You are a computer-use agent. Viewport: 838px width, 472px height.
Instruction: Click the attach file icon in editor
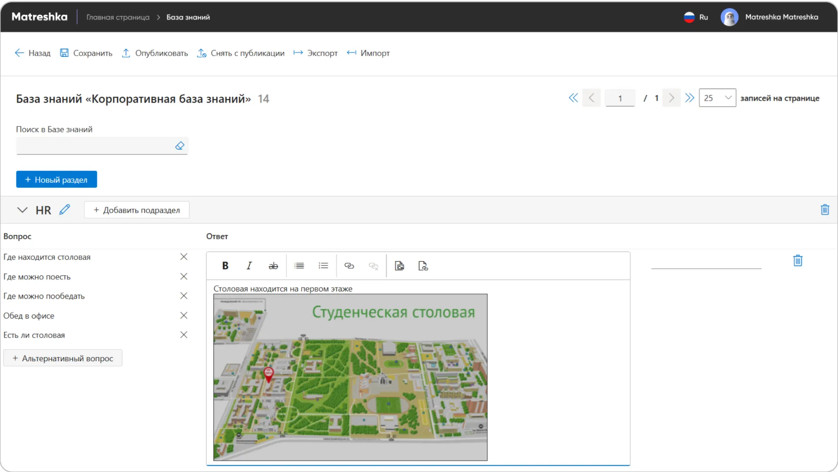tap(423, 266)
